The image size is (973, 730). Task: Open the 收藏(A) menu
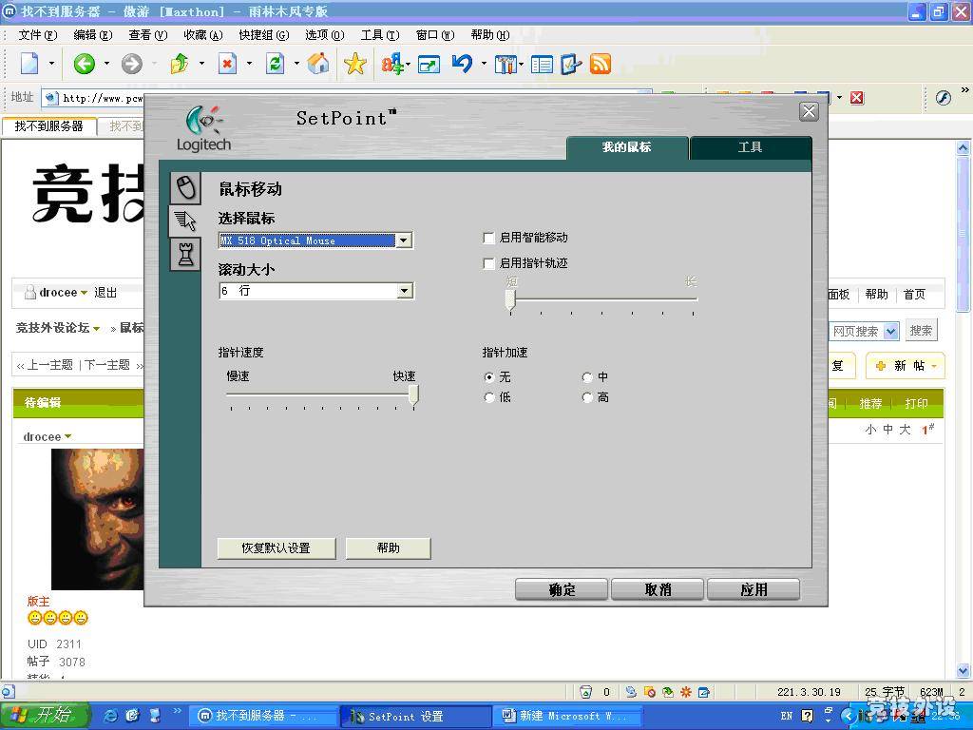(203, 35)
